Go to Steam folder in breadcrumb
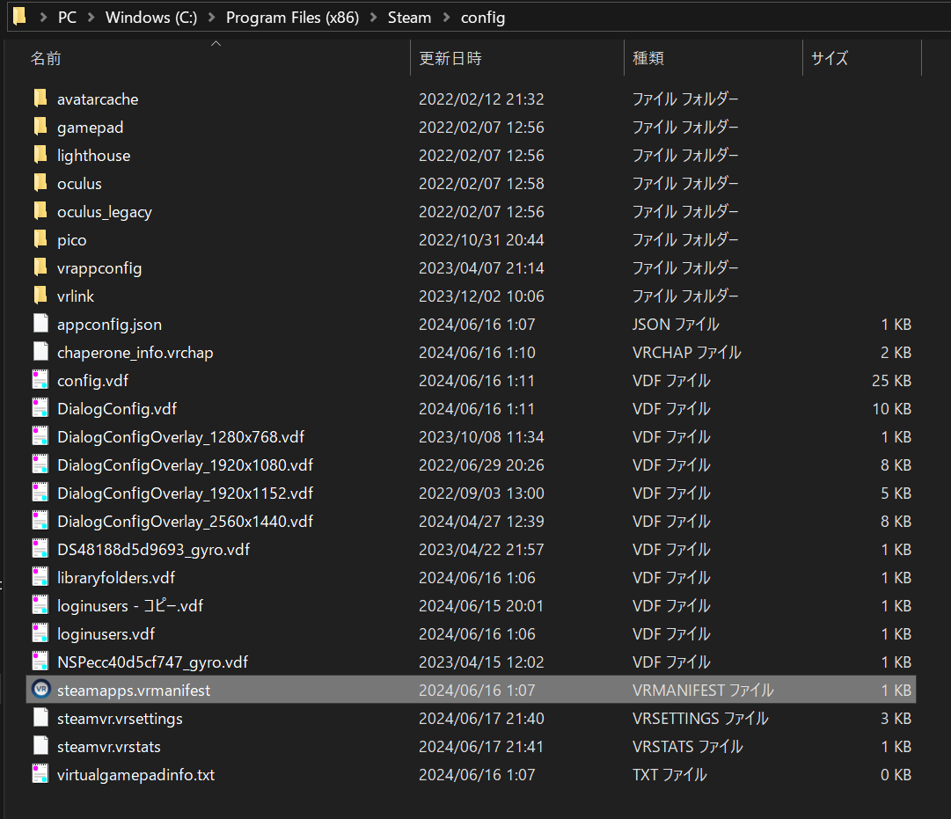951x819 pixels. (x=409, y=18)
